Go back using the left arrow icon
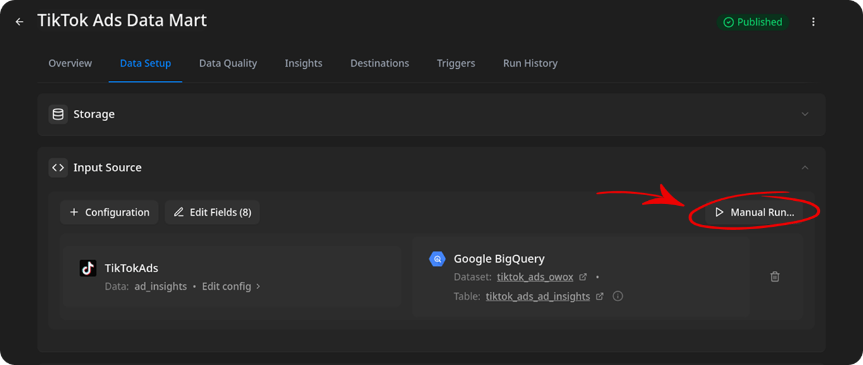 [20, 22]
